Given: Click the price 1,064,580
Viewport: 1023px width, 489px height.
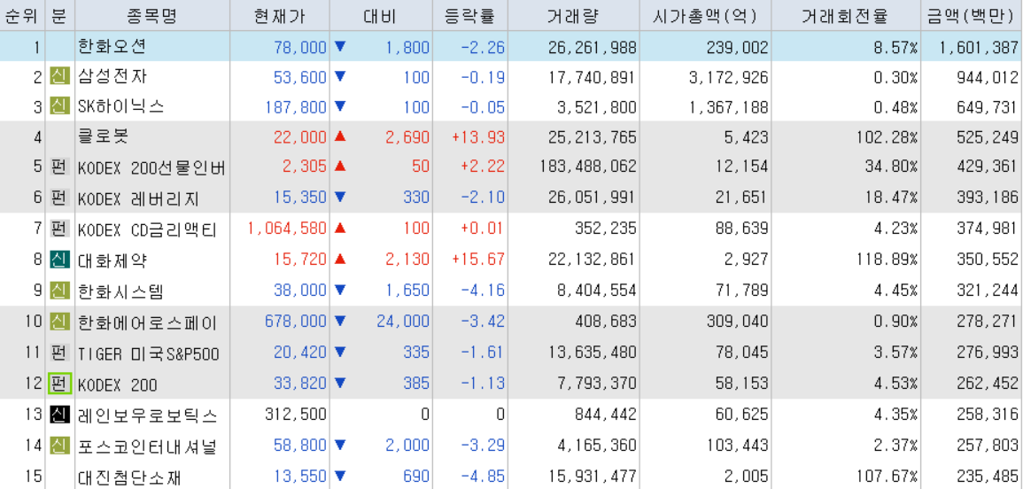Looking at the screenshot, I should (x=288, y=229).
